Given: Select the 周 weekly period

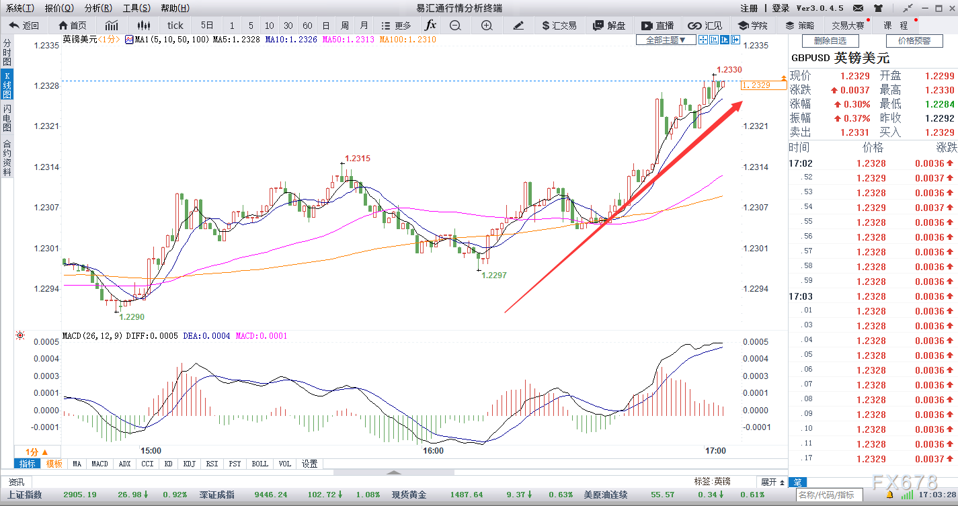Looking at the screenshot, I should pyautogui.click(x=345, y=26).
